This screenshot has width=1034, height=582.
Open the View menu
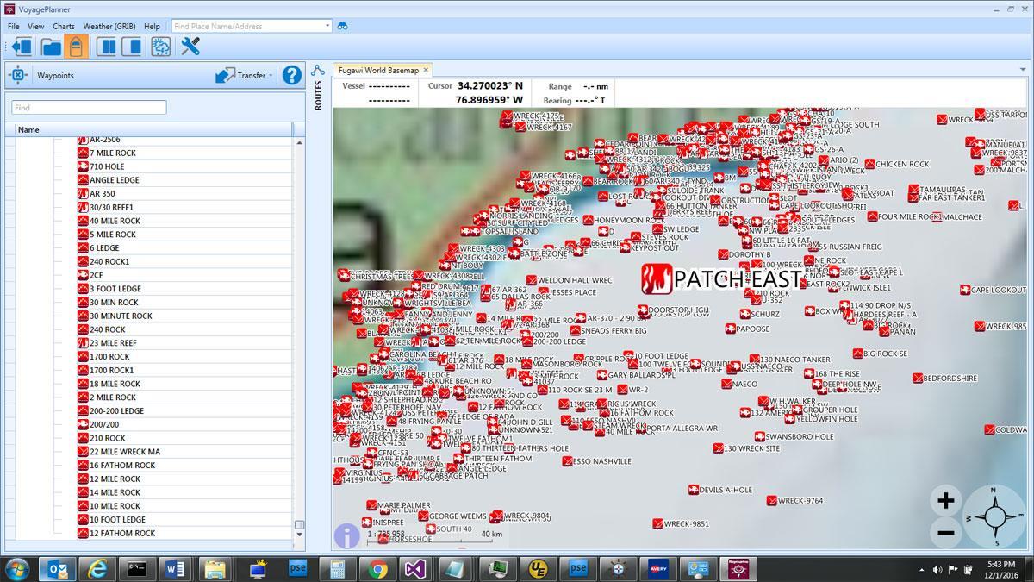pyautogui.click(x=35, y=26)
